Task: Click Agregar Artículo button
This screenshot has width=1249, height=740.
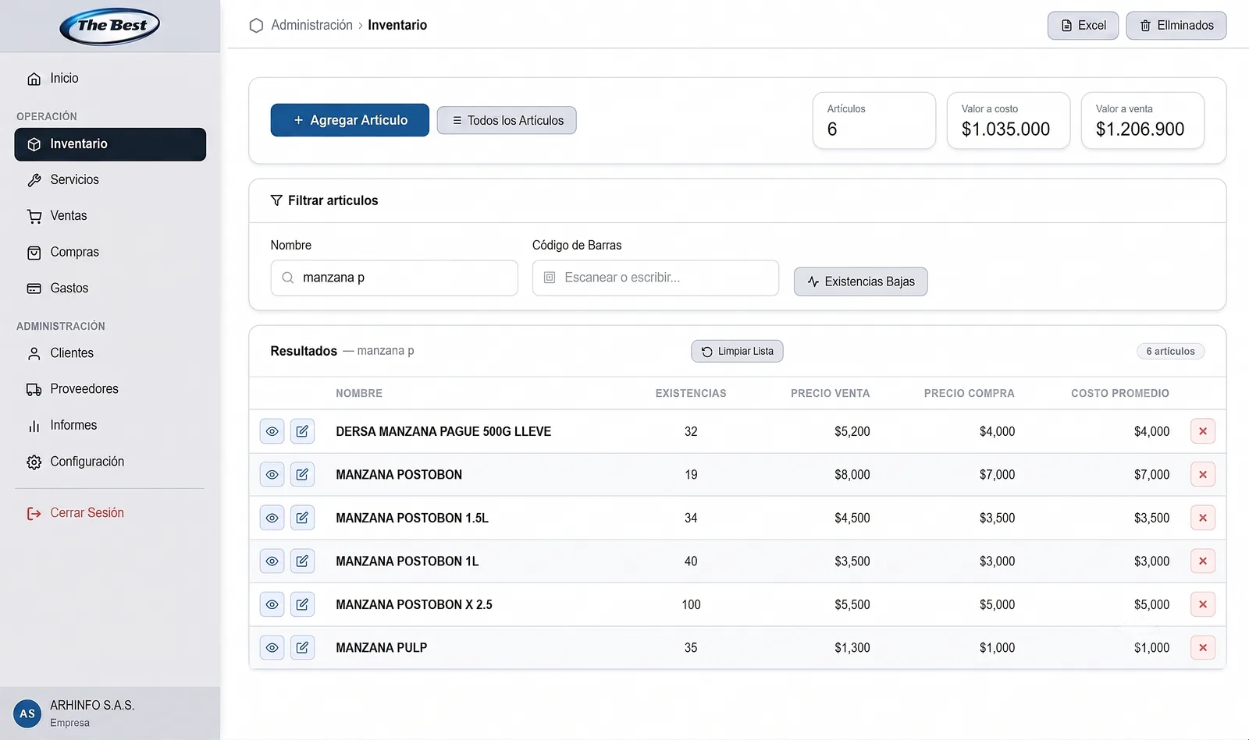Action: click(x=350, y=120)
